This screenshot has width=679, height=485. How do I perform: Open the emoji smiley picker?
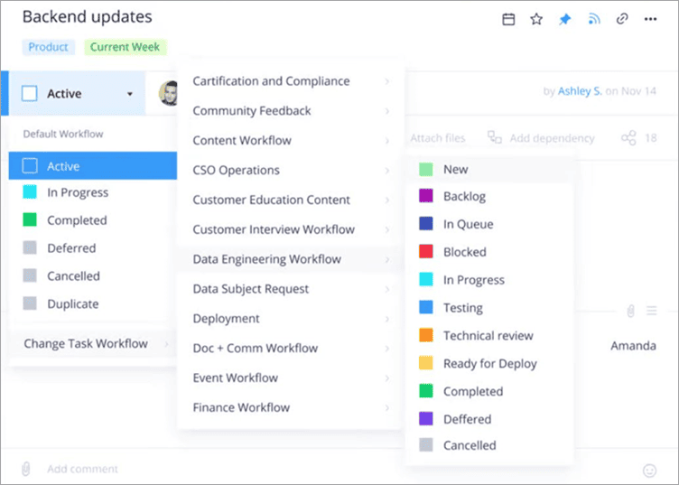(649, 471)
